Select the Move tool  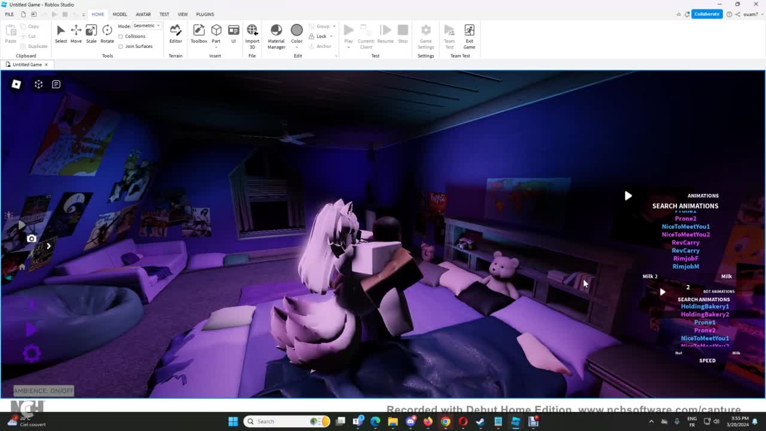point(76,34)
